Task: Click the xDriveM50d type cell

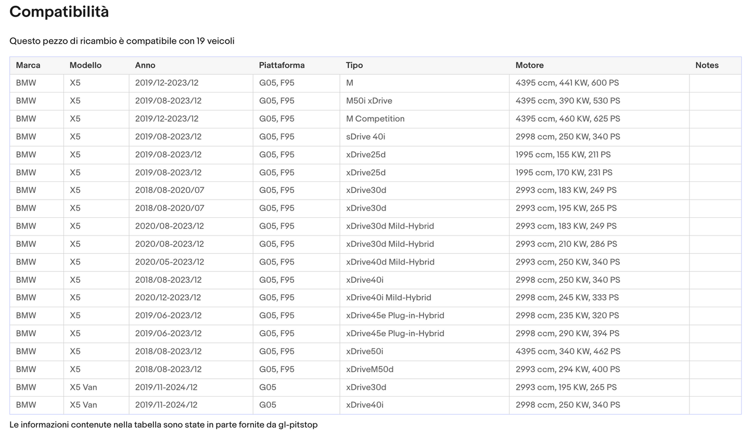Action: [x=369, y=370]
